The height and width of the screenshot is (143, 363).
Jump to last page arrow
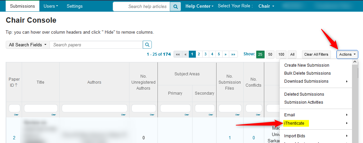coord(233,54)
